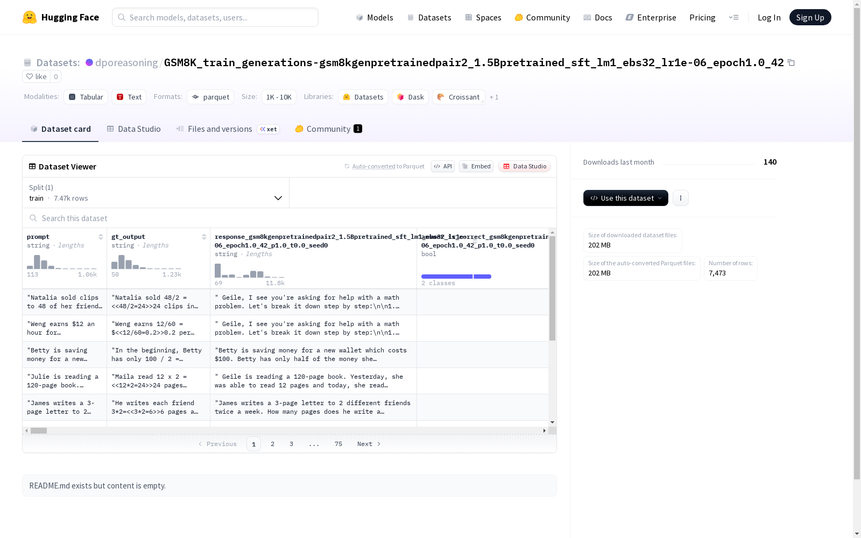
Task: Click the Log In link
Action: tap(769, 17)
